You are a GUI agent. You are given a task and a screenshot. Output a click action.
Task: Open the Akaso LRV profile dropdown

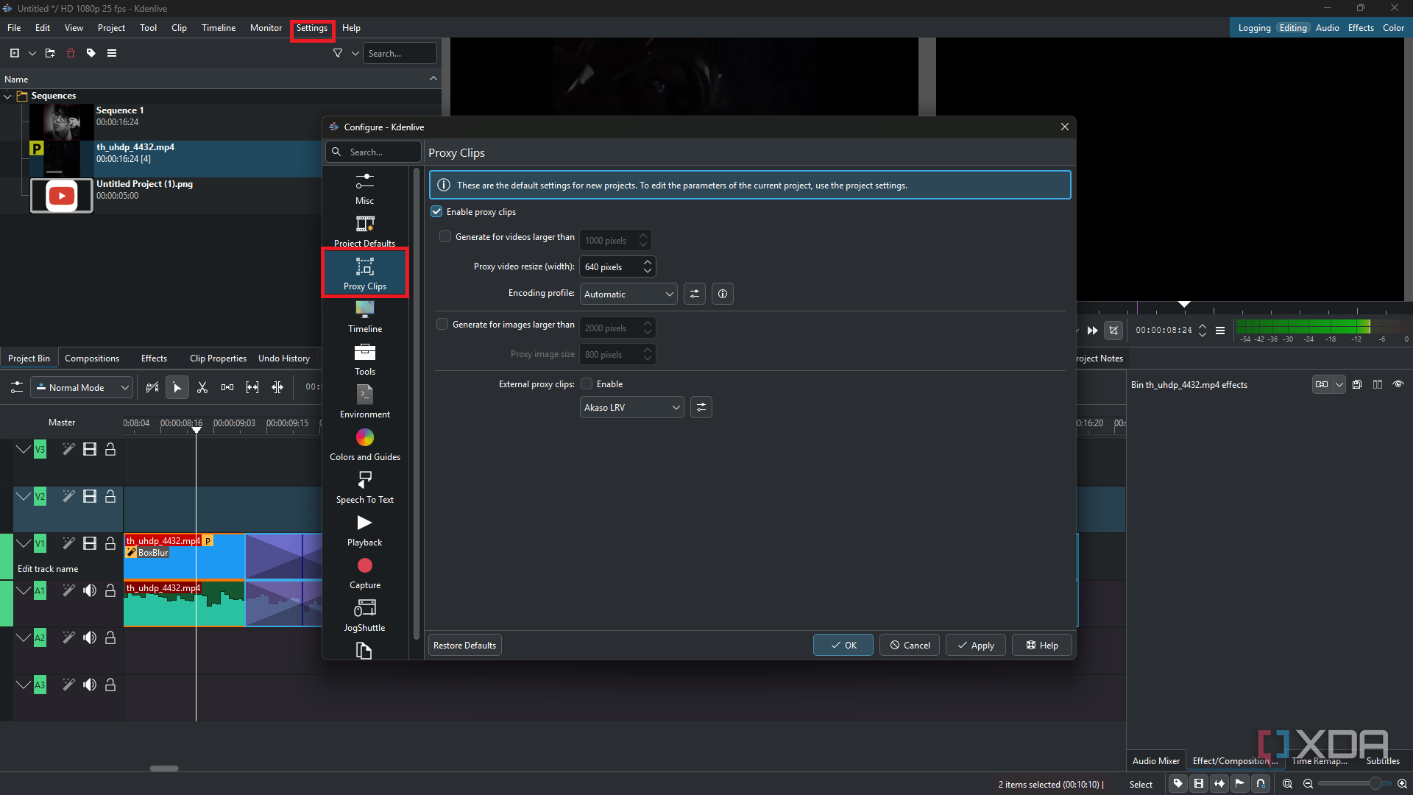(x=632, y=407)
